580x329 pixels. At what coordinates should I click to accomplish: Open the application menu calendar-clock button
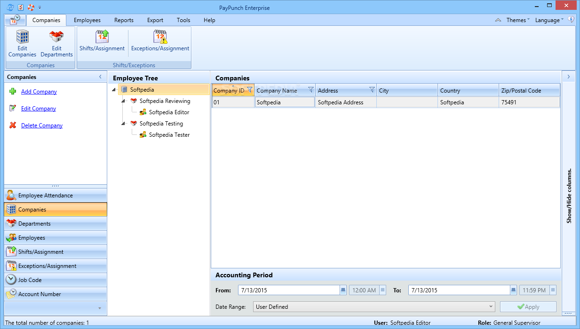tap(15, 20)
